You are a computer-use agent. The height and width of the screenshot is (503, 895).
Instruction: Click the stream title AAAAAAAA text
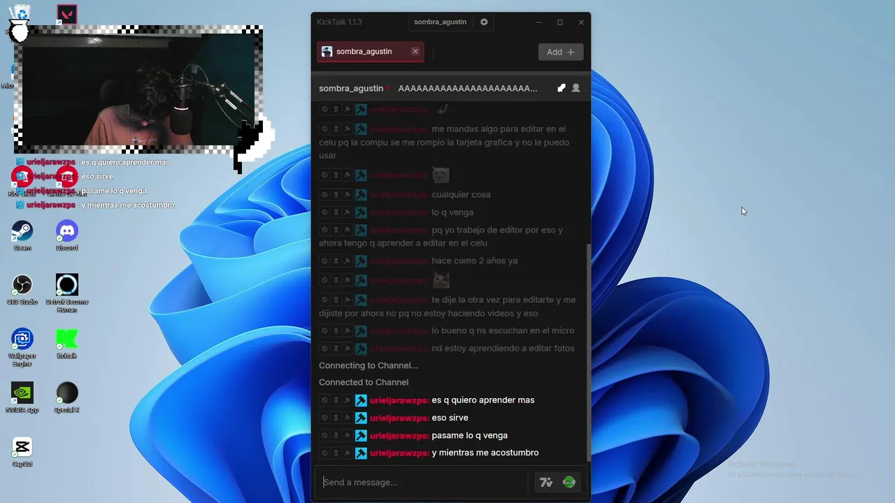point(467,88)
